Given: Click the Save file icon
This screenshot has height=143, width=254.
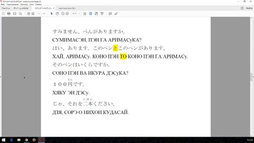Looking at the screenshot, I should 3,14.
